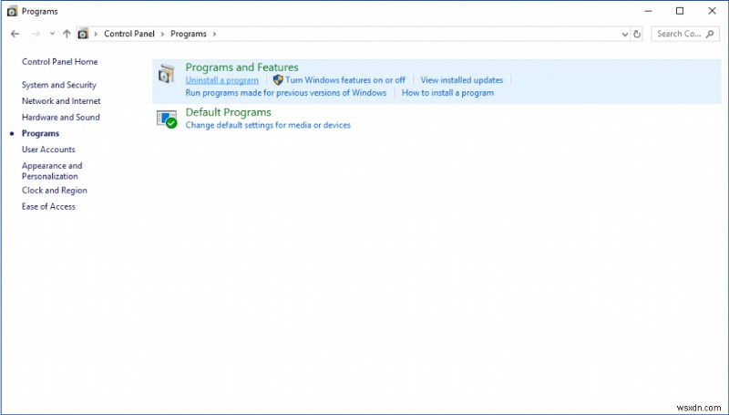Click shield icon beside Windows features

(278, 80)
